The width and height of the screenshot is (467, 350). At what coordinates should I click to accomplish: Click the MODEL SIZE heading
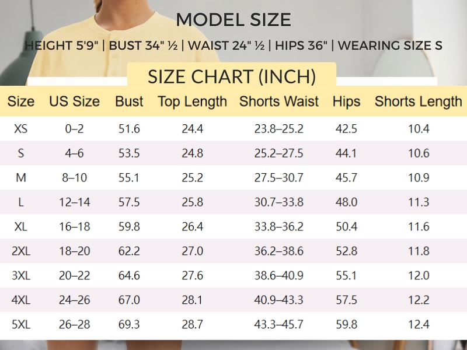coord(233,20)
